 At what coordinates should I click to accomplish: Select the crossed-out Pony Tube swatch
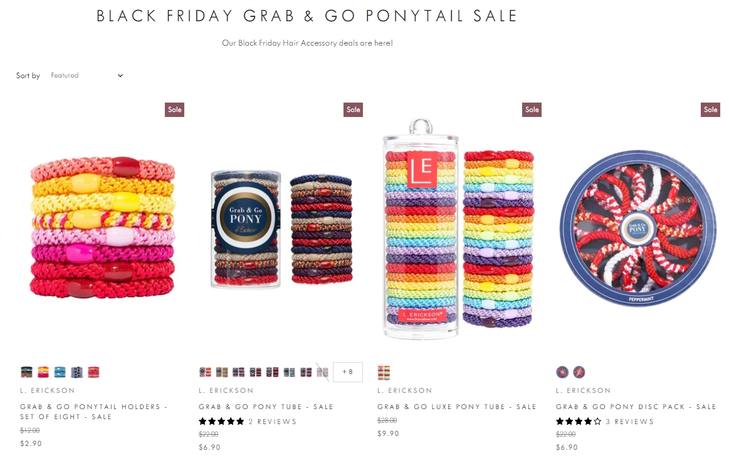pos(323,372)
